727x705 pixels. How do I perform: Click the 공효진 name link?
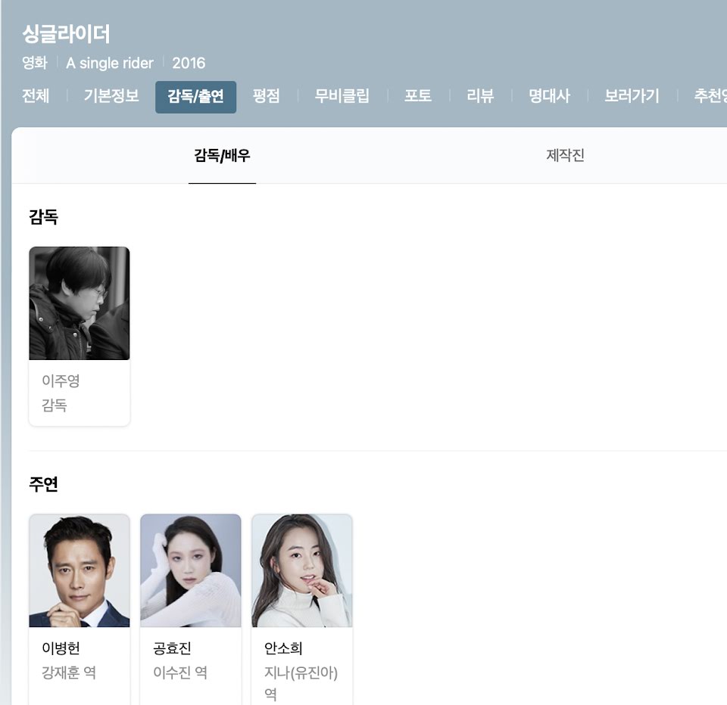click(172, 648)
